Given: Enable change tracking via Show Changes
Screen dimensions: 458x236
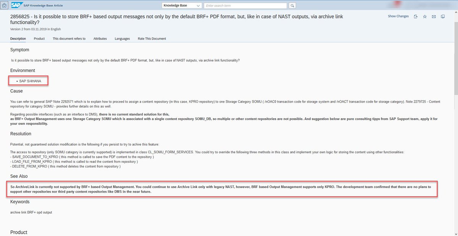Looking at the screenshot, I should 398,16.
